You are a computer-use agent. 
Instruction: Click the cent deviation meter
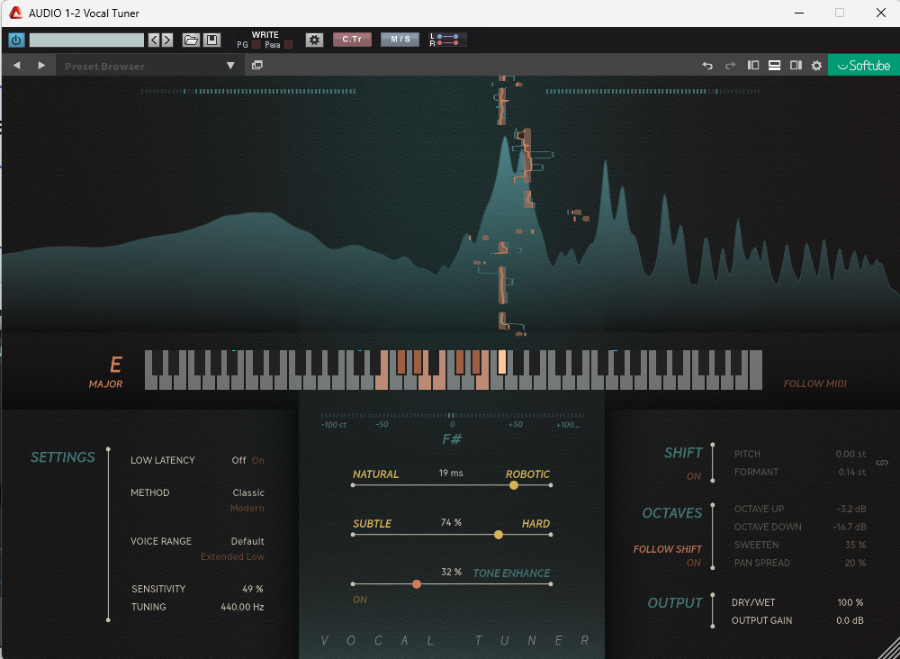[452, 415]
